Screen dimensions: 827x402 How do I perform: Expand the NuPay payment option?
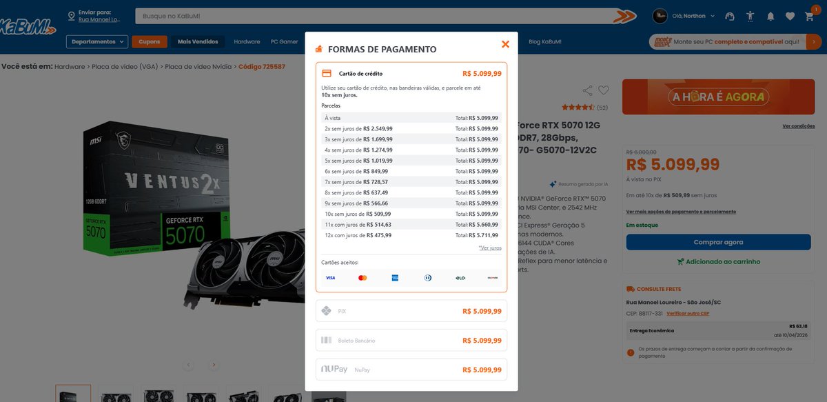coord(411,370)
